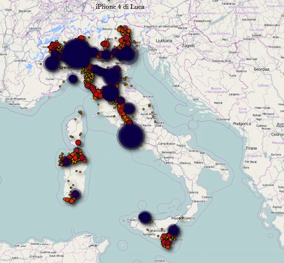Click the Campobasso label
Viewport: 284px width, 263px height.
(x=169, y=144)
